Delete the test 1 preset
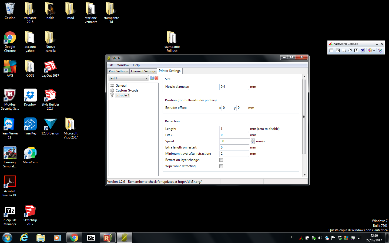 coord(156,78)
